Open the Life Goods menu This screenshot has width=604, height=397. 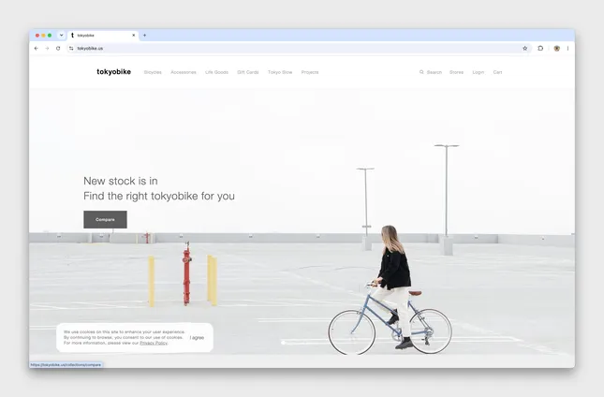click(x=216, y=72)
